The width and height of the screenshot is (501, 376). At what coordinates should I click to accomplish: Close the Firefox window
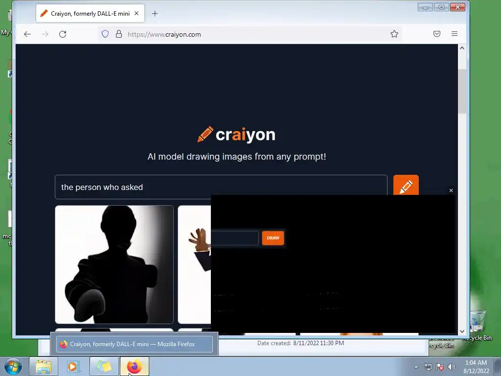(457, 7)
